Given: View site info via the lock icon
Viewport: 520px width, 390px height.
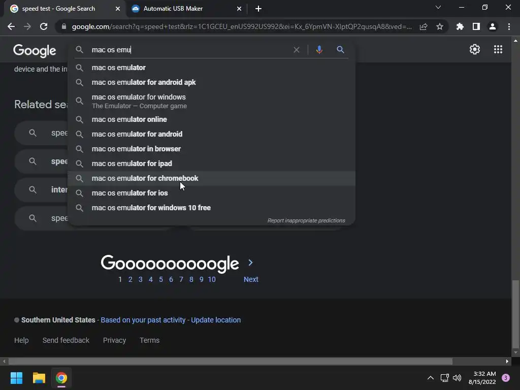Looking at the screenshot, I should (64, 26).
